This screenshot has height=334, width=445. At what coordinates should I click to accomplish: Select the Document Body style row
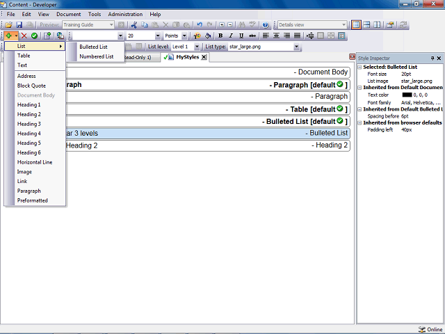click(x=208, y=72)
